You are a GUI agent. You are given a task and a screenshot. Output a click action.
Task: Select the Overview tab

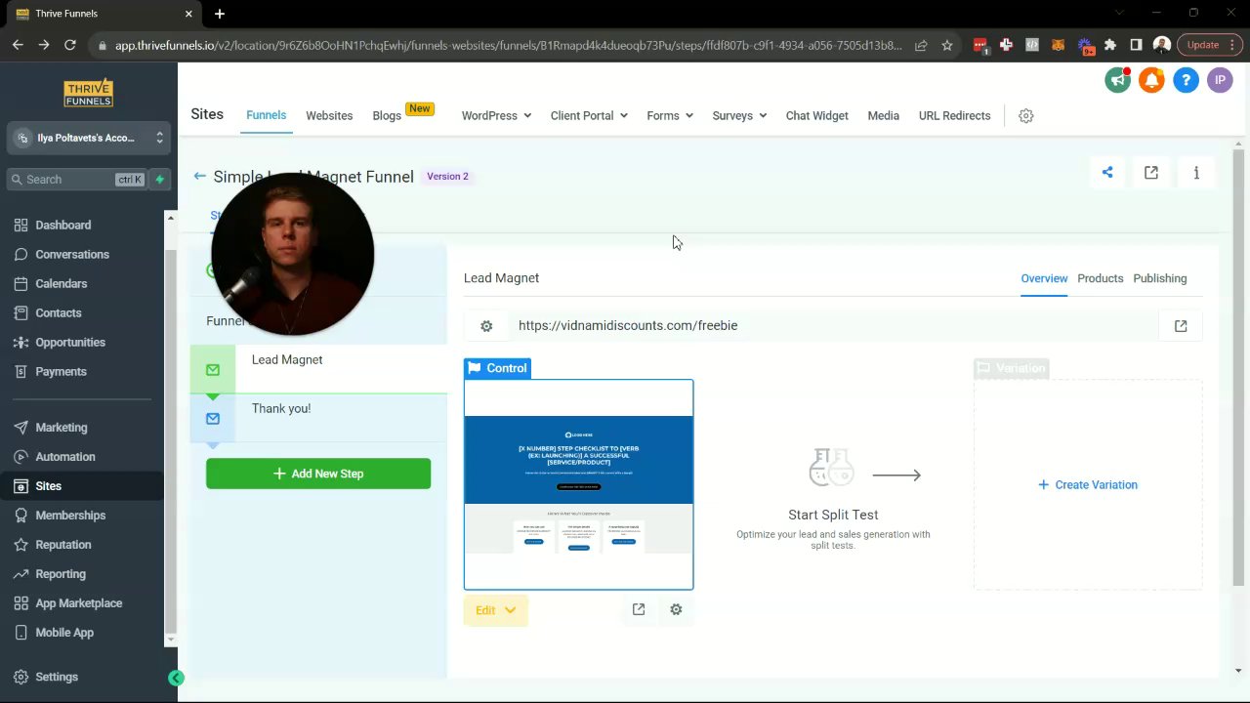point(1044,278)
